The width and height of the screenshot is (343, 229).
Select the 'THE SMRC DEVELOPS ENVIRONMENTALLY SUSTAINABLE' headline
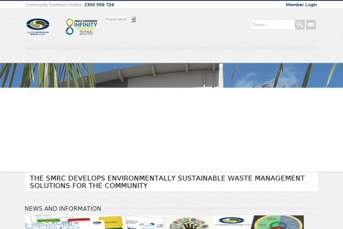[167, 182]
